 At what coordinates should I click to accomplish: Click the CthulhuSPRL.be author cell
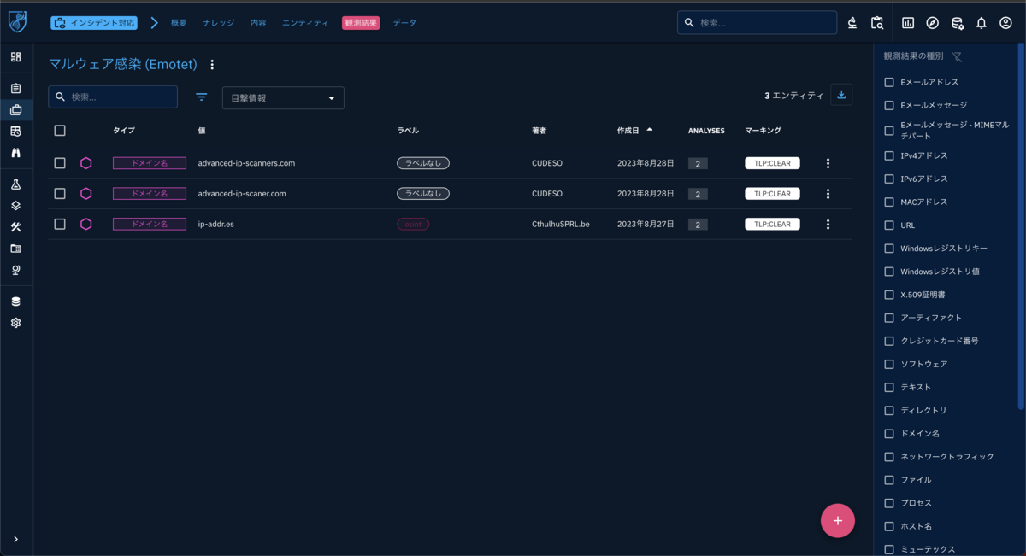(x=561, y=225)
